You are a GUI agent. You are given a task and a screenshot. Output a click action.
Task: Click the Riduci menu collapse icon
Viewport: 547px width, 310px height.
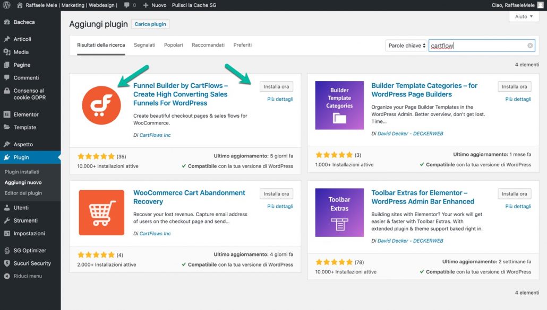point(7,276)
